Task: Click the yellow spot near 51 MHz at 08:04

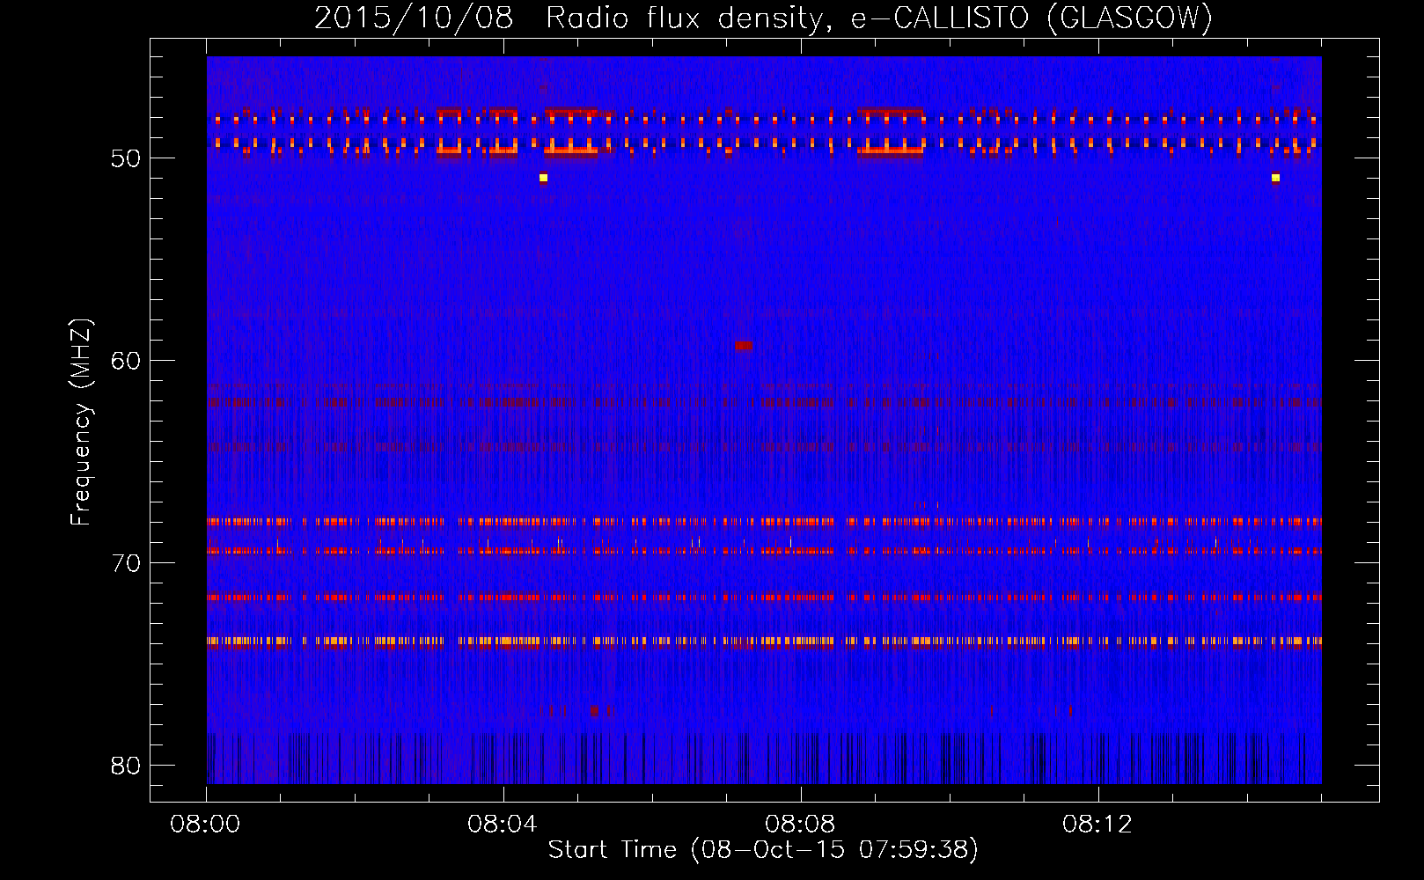Action: pyautogui.click(x=543, y=178)
